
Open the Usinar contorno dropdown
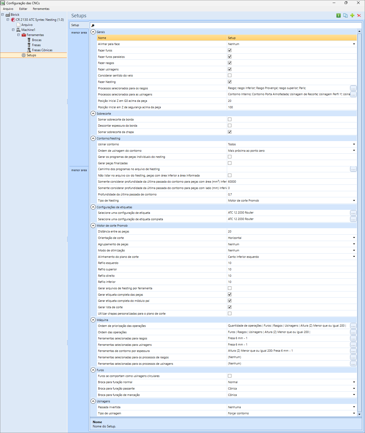coord(354,144)
